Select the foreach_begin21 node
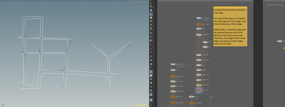285x107 pixels. click(x=173, y=76)
